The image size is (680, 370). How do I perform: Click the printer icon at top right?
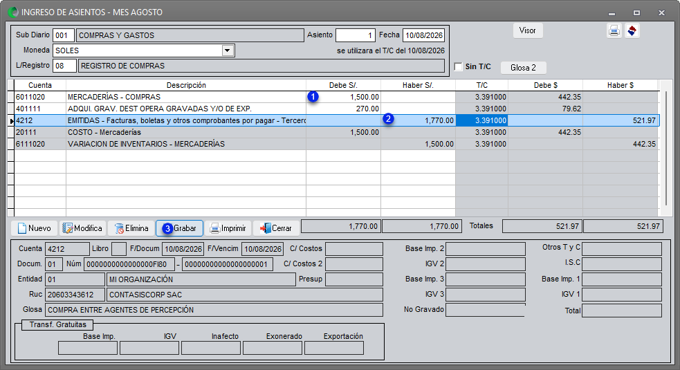[x=614, y=31]
